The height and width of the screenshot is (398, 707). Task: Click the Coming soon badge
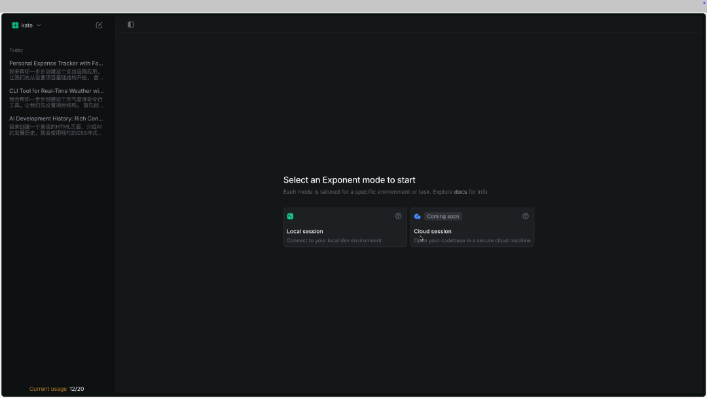coord(443,217)
